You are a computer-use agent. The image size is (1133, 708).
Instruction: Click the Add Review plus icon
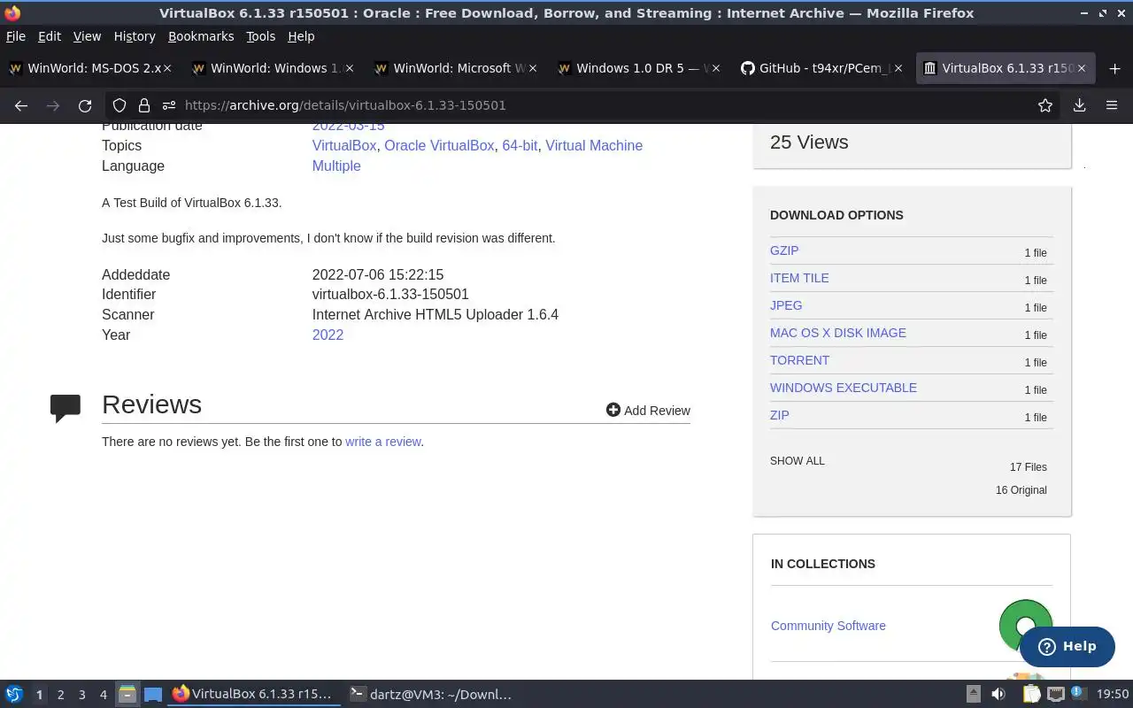(613, 410)
